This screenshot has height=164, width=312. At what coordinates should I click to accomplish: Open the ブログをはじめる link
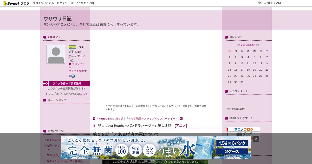click(x=43, y=3)
